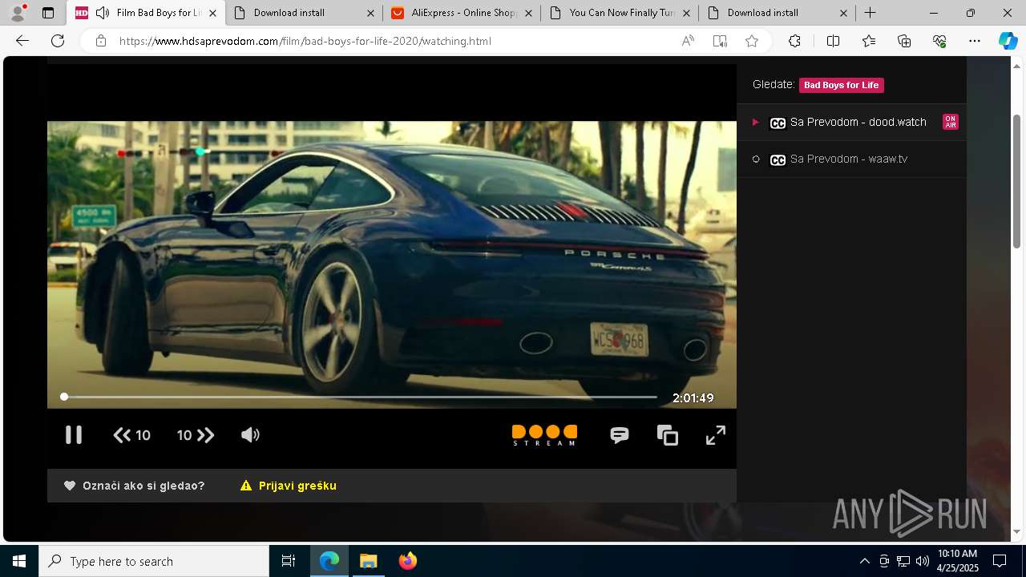The width and height of the screenshot is (1026, 577).
Task: Open Collections panel
Action: click(904, 41)
